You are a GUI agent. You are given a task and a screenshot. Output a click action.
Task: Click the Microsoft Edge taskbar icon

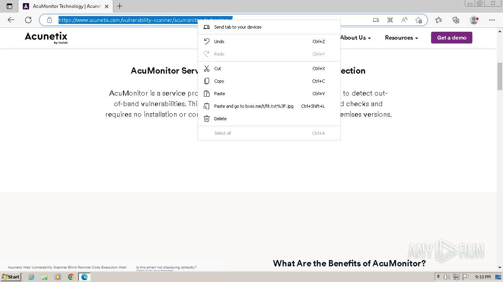click(x=84, y=277)
